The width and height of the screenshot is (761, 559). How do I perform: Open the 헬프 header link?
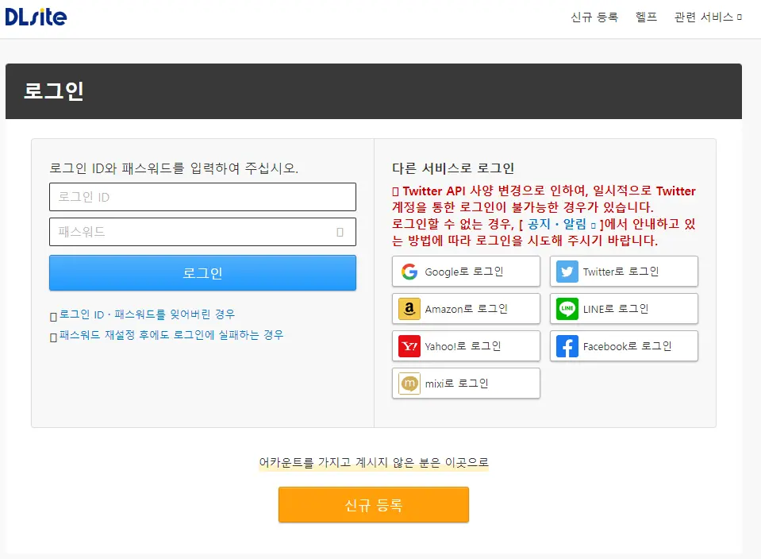coord(646,17)
